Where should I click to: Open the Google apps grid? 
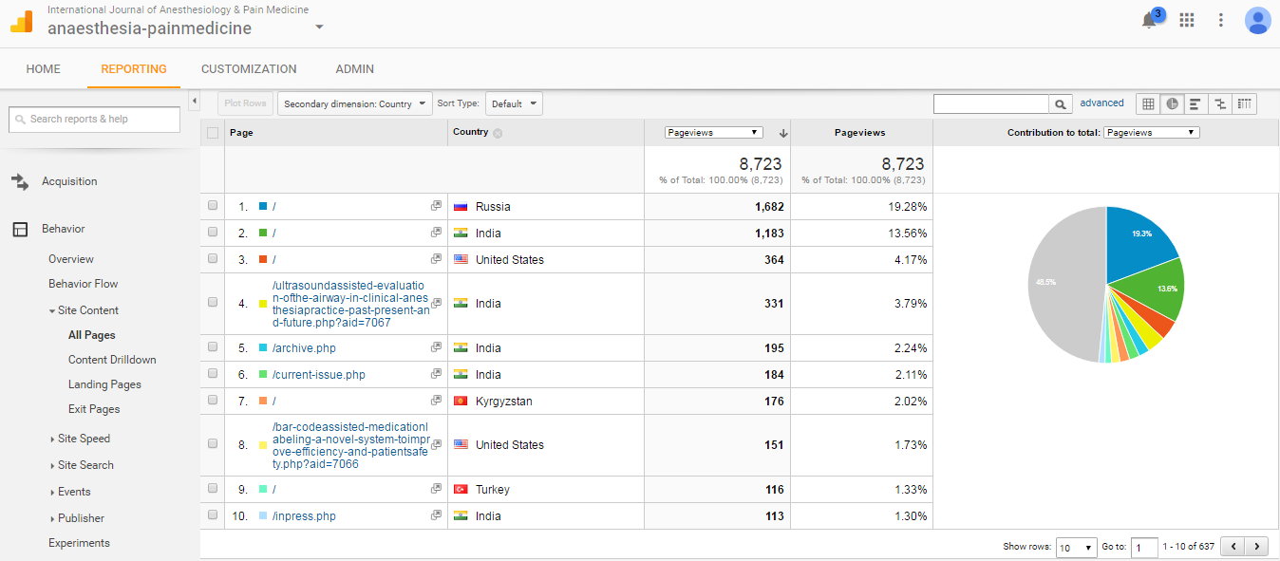click(x=1187, y=20)
